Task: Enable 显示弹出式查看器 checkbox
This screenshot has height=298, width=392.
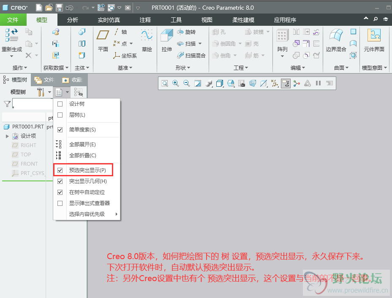Action: pyautogui.click(x=60, y=203)
